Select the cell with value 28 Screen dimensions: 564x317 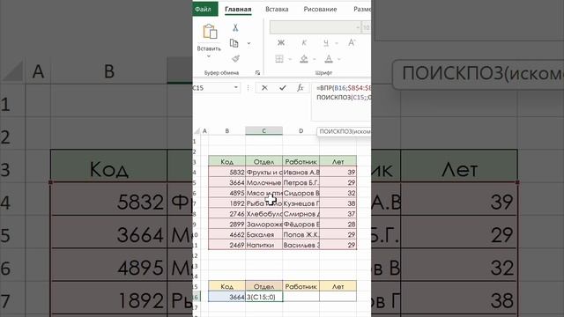click(338, 225)
